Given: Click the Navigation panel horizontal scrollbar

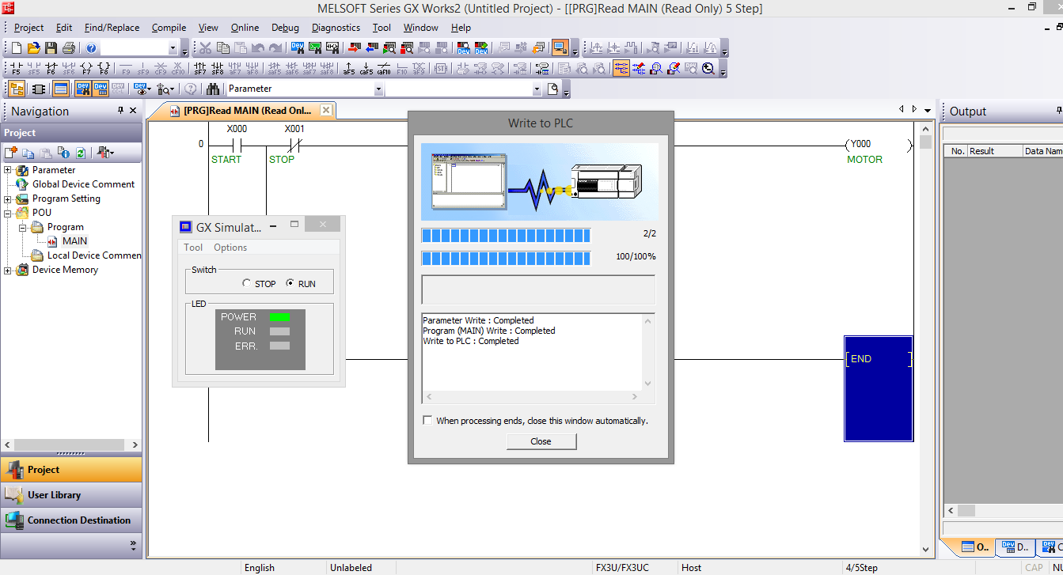Looking at the screenshot, I should click(71, 445).
